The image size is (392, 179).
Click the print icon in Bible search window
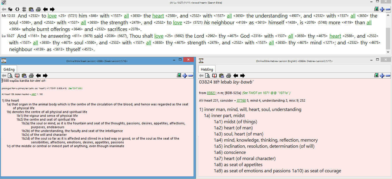38,9
